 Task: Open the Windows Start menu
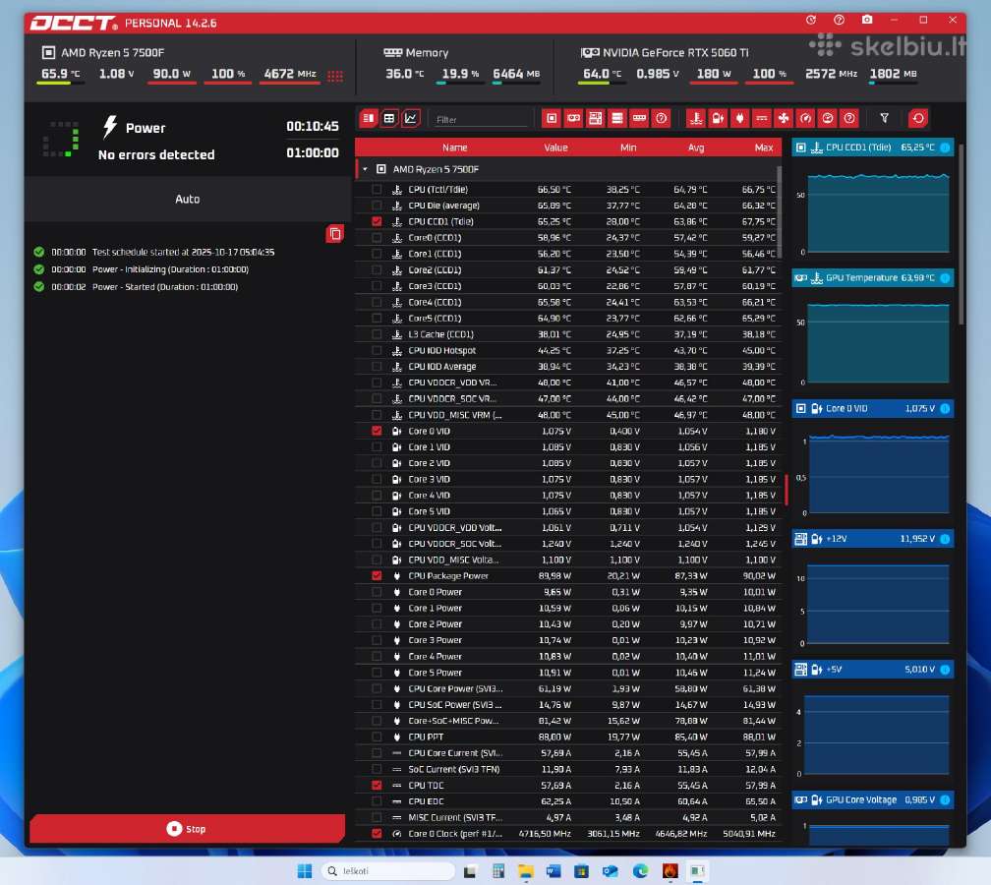(x=305, y=870)
